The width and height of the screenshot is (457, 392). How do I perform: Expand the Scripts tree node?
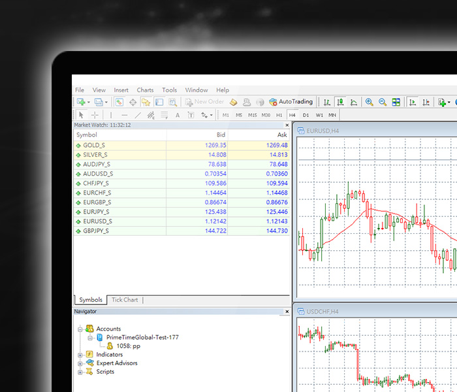[80, 372]
